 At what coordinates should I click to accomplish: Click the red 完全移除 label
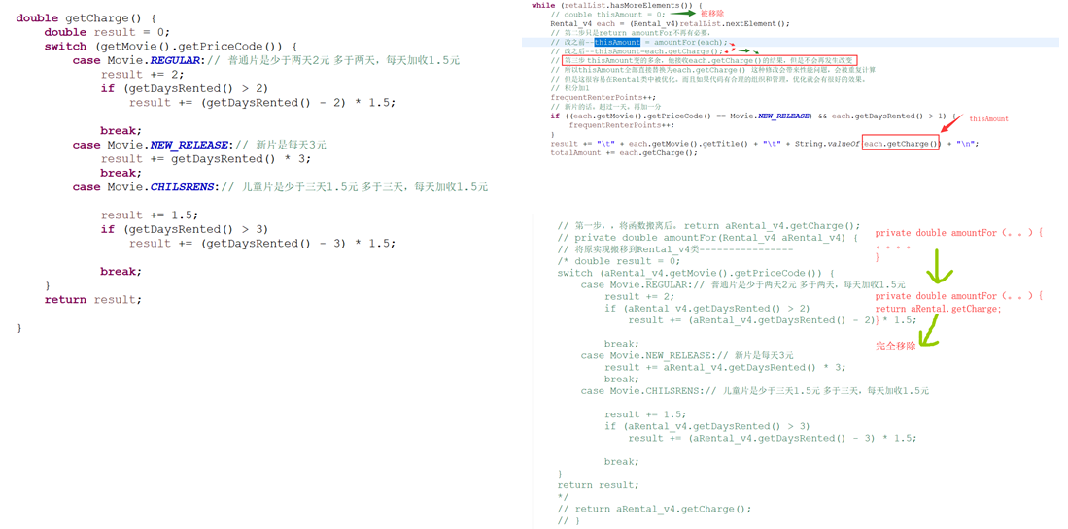[894, 347]
